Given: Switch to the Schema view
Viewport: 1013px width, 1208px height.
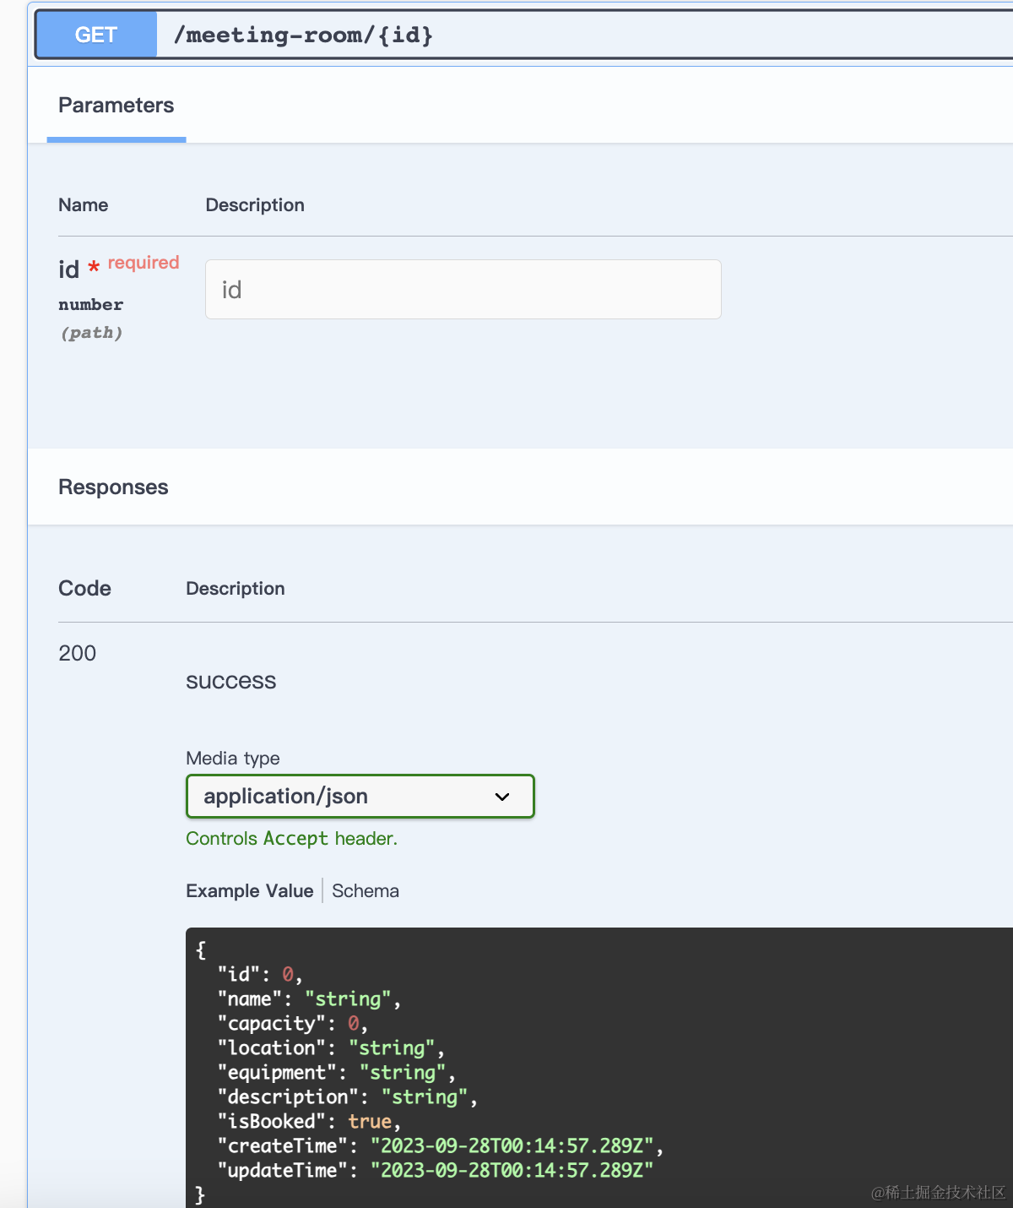Looking at the screenshot, I should coord(365,891).
